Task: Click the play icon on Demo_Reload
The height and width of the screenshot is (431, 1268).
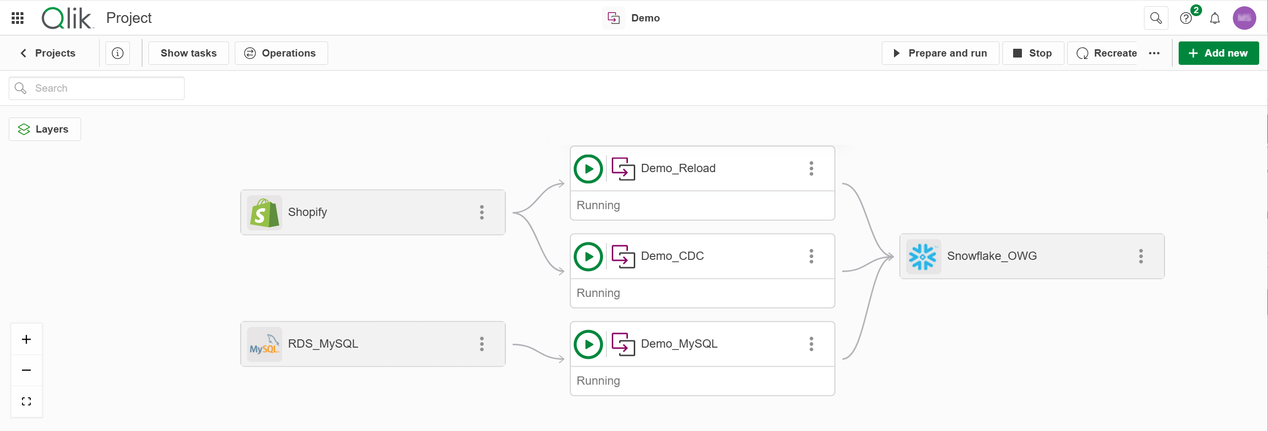Action: 588,169
